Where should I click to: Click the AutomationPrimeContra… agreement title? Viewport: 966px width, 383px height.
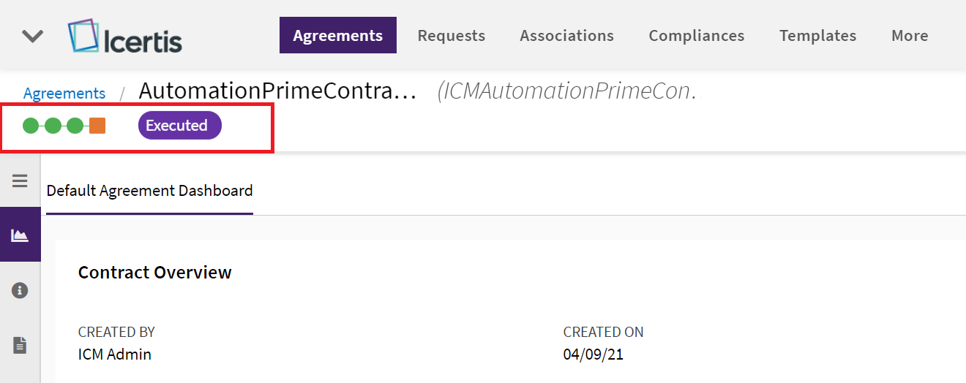[x=277, y=91]
